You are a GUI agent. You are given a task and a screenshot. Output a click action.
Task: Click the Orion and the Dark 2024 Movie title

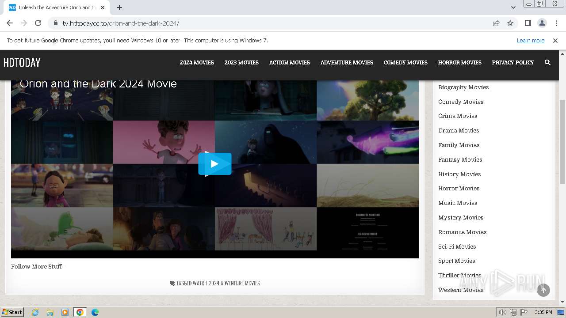98,83
